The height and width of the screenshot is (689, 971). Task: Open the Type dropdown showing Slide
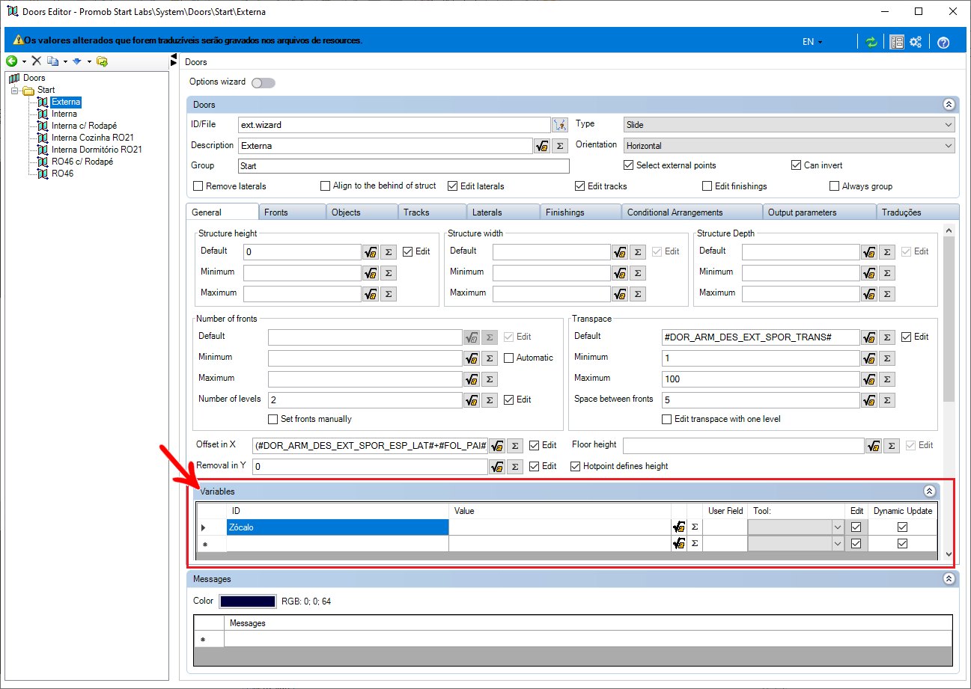click(x=789, y=125)
